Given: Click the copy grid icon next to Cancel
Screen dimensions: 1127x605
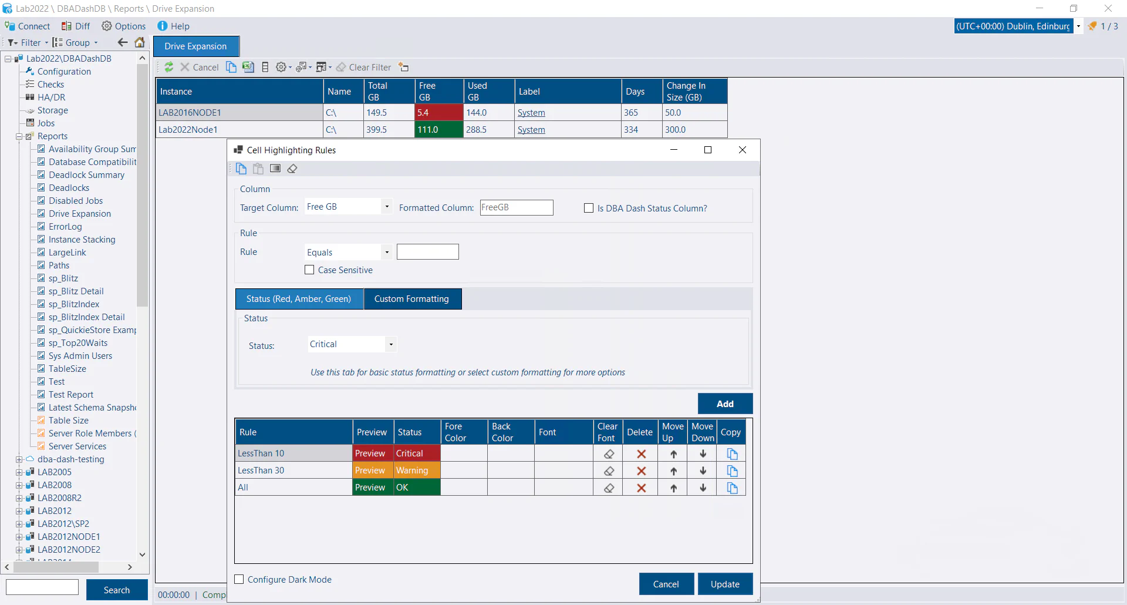Looking at the screenshot, I should [231, 67].
